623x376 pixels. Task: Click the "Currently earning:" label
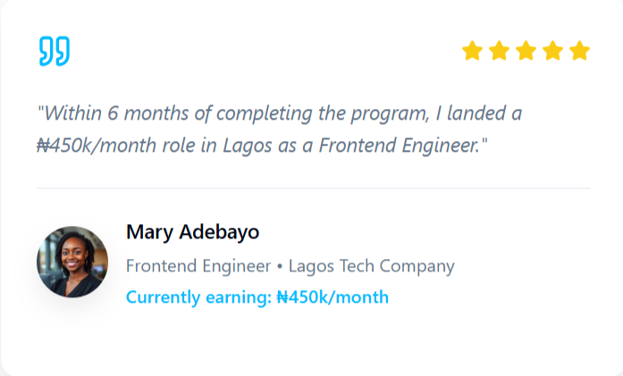click(x=198, y=297)
